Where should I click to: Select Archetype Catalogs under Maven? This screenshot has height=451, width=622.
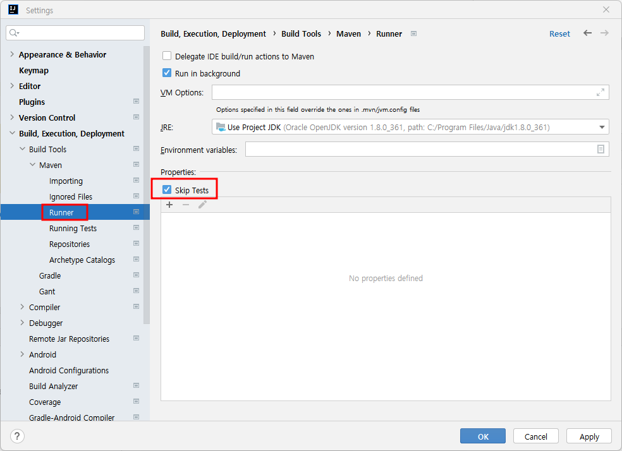tap(82, 260)
